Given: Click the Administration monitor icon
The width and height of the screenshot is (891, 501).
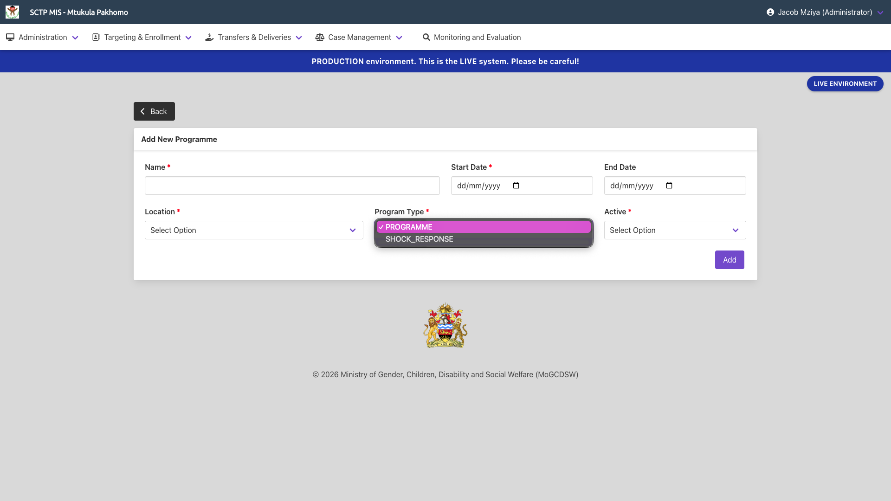Looking at the screenshot, I should pos(10,37).
